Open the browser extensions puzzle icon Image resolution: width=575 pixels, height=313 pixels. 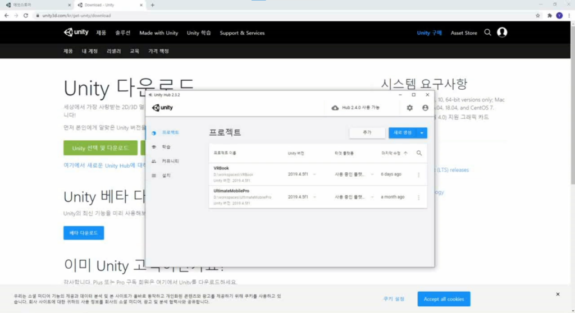point(549,16)
